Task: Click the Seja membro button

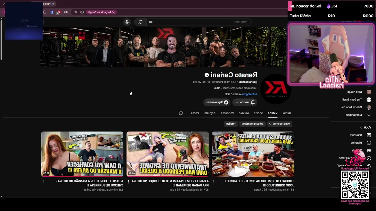Action: point(217,102)
